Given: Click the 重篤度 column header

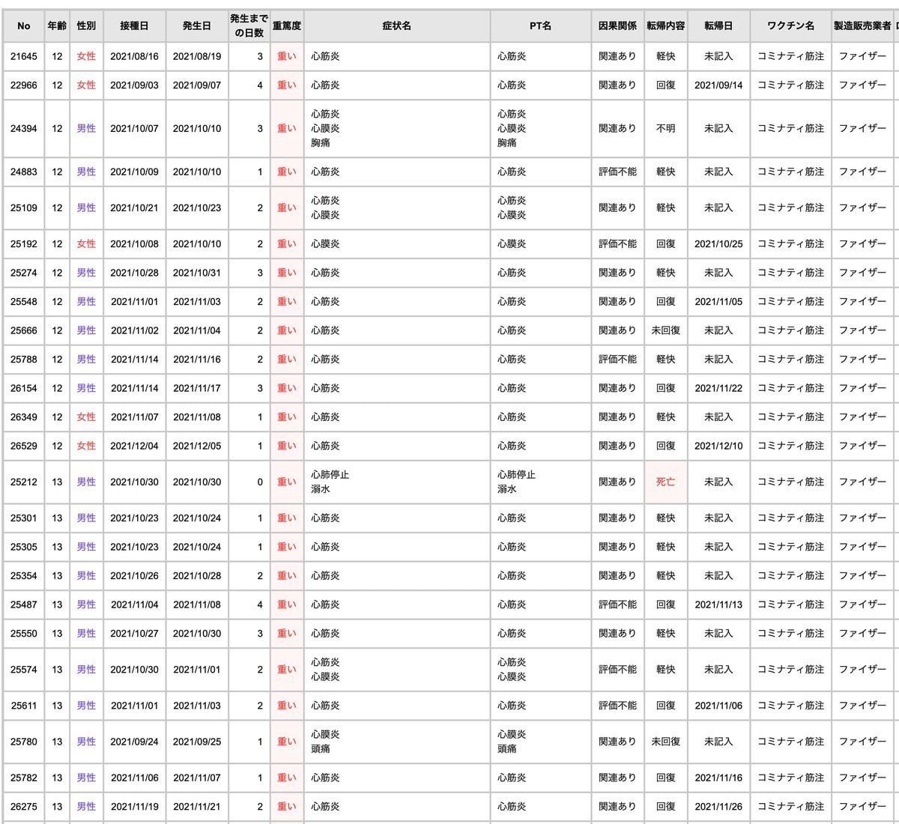Looking at the screenshot, I should point(287,26).
